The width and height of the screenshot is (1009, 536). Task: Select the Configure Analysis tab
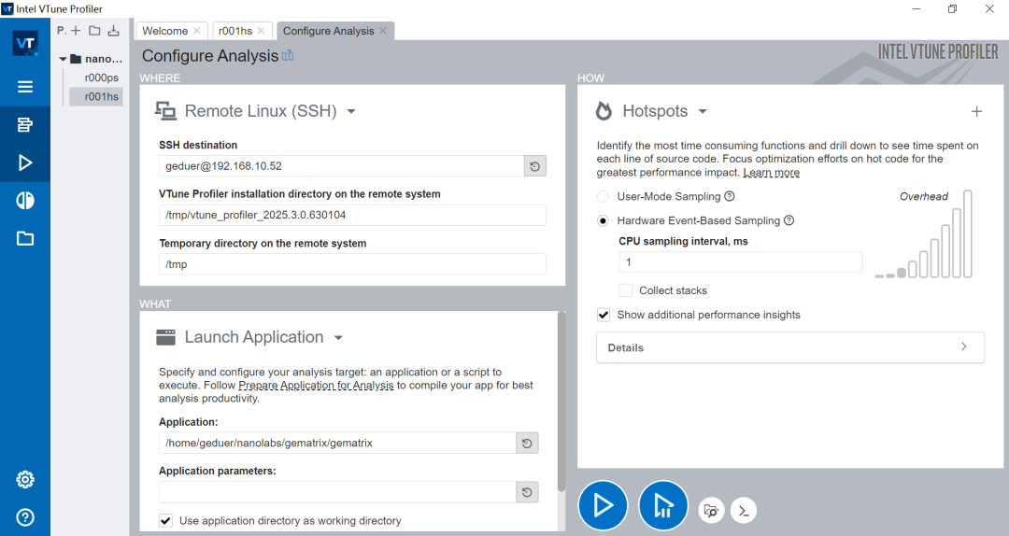pos(328,31)
